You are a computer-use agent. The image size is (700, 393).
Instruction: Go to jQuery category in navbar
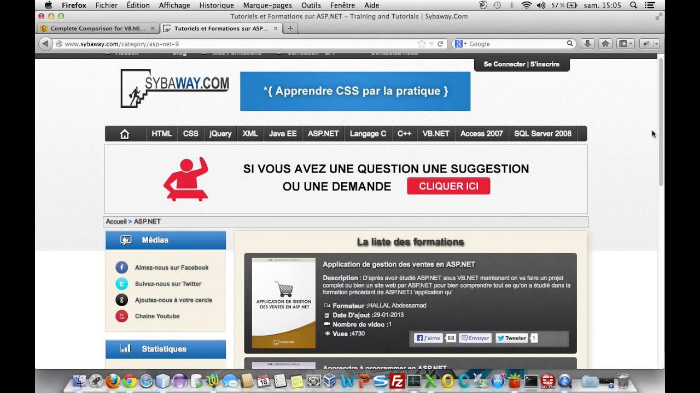click(x=220, y=134)
